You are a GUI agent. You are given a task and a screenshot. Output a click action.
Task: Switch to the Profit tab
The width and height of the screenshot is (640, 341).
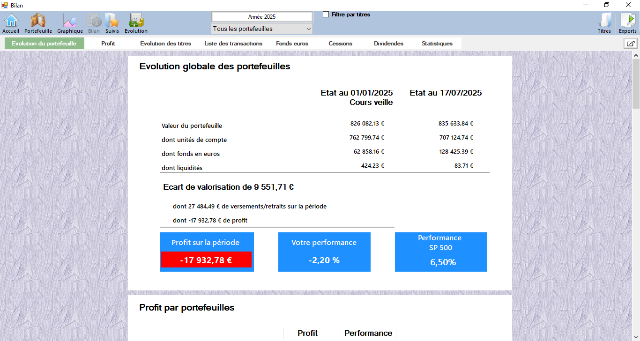(x=108, y=44)
